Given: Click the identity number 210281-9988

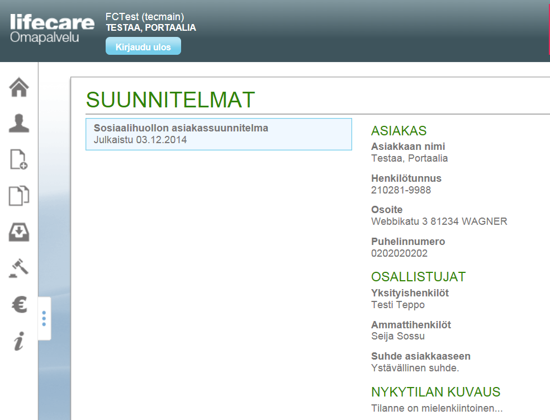Looking at the screenshot, I should coord(401,190).
